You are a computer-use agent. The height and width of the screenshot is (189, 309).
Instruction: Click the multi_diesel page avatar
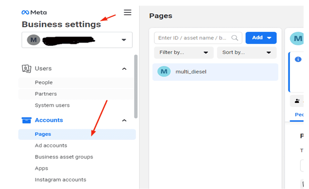pos(164,72)
